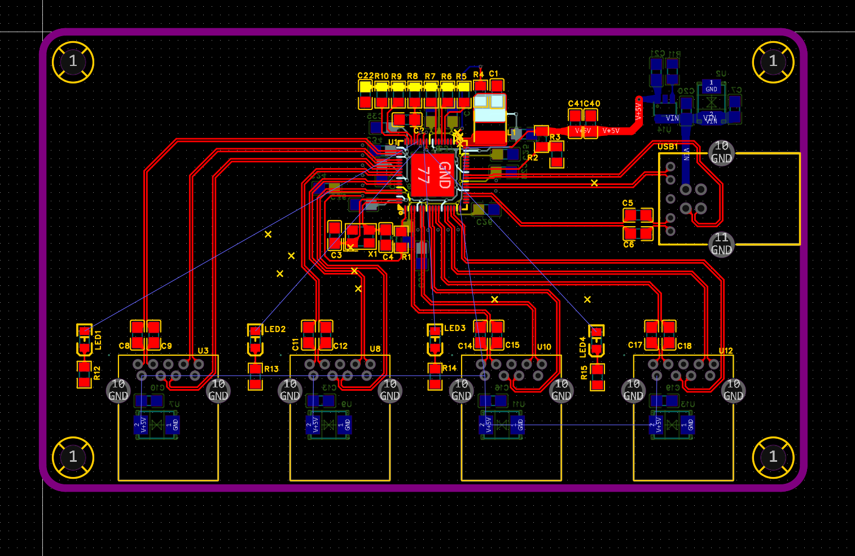
Task: Click the left GND pad of connector U8
Action: (x=290, y=390)
